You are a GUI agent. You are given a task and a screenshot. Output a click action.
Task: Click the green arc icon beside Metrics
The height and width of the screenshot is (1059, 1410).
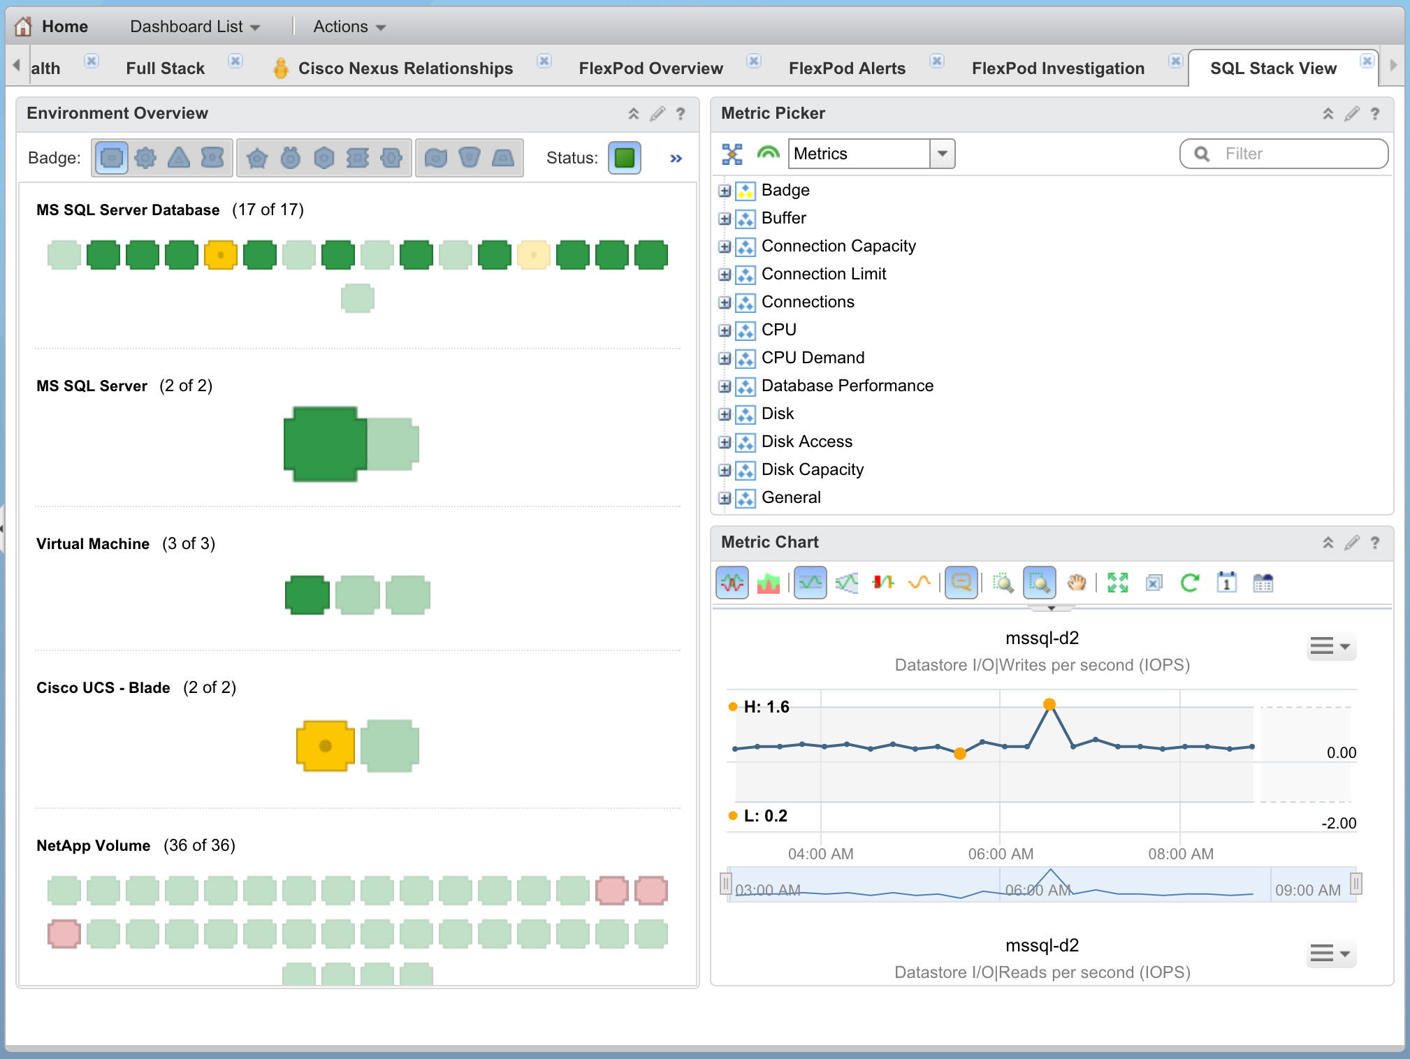[x=768, y=154]
